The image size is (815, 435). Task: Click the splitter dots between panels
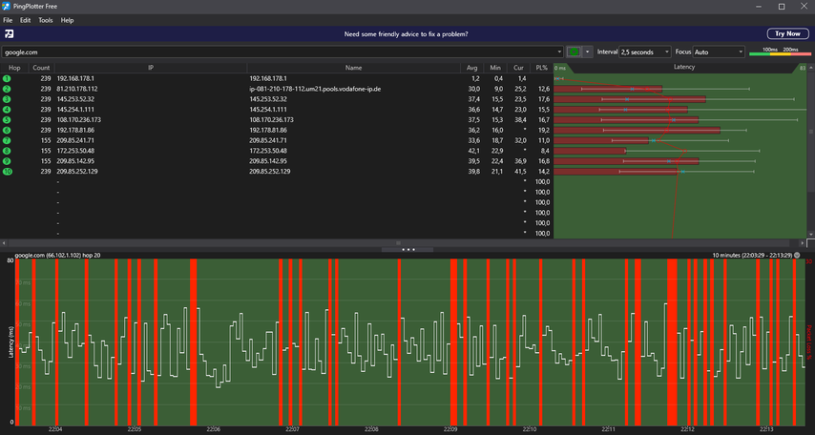point(407,249)
